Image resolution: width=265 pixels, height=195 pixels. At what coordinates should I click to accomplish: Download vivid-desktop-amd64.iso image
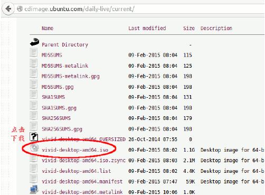(x=75, y=150)
